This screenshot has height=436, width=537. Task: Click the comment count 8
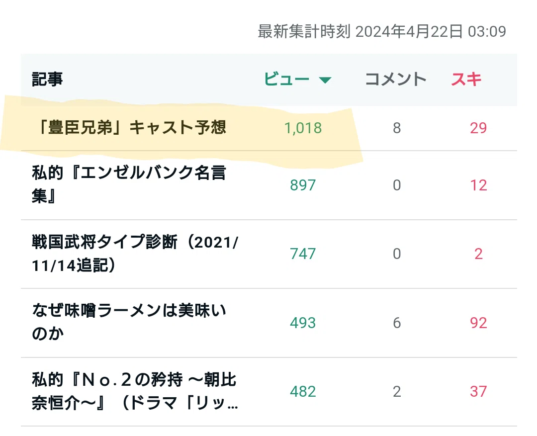click(397, 128)
